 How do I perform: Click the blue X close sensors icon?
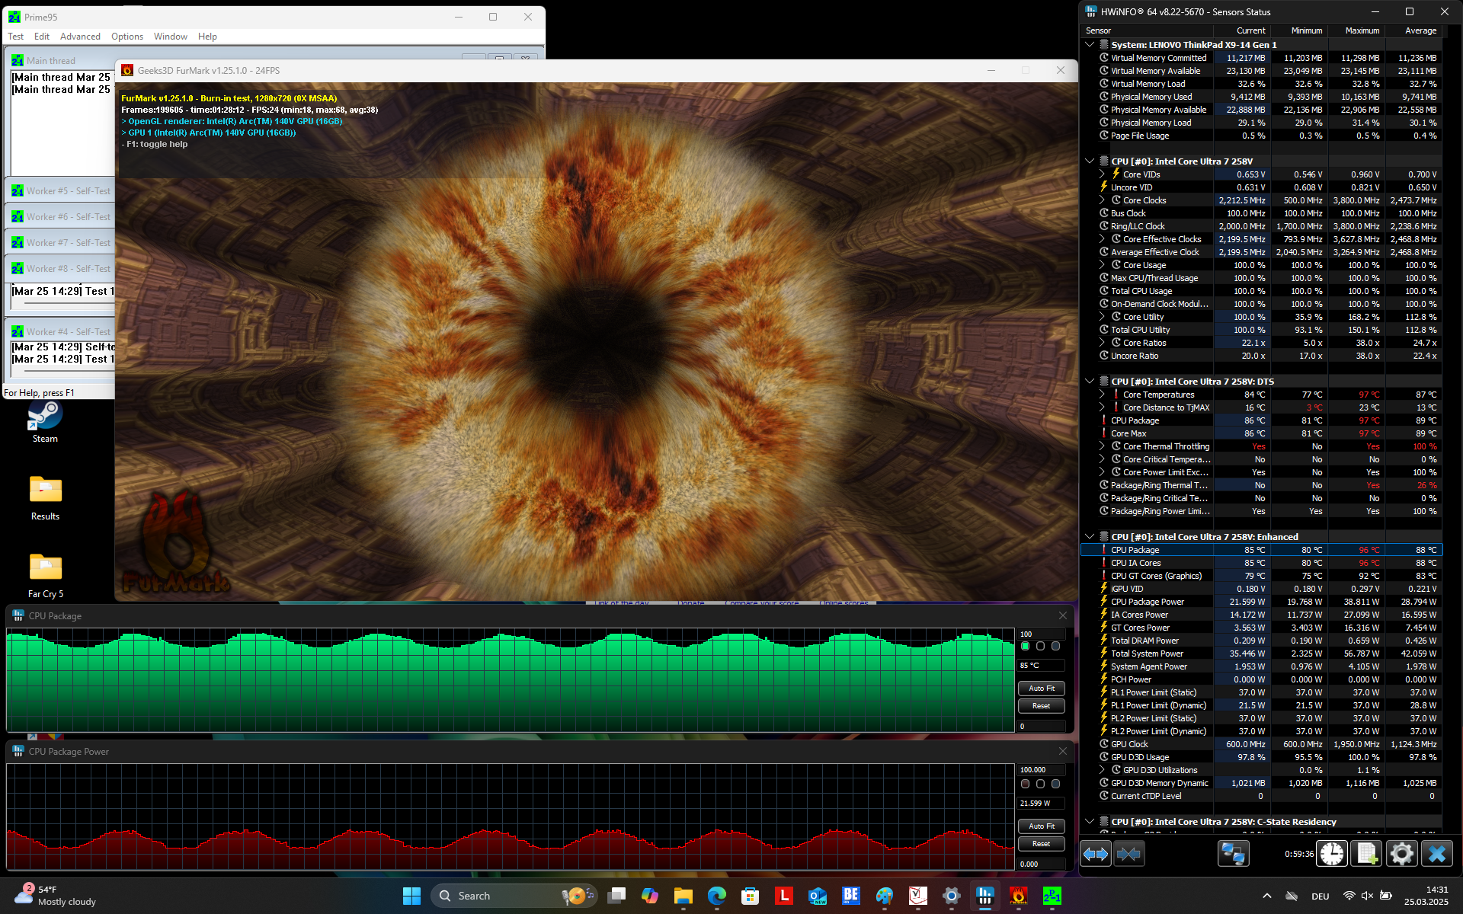[x=1437, y=854]
